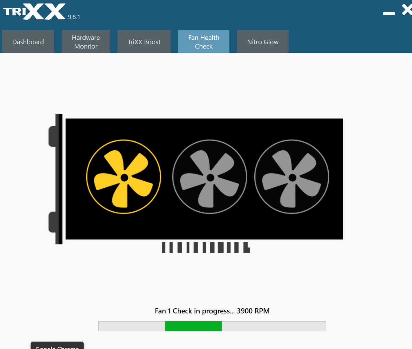Click the gray rightmost fan icon
The height and width of the screenshot is (349, 412).
(292, 177)
